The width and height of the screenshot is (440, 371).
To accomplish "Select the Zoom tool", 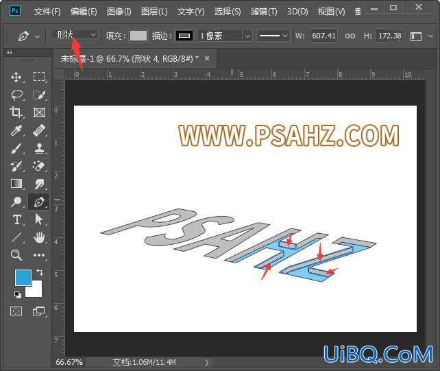I will click(x=16, y=255).
